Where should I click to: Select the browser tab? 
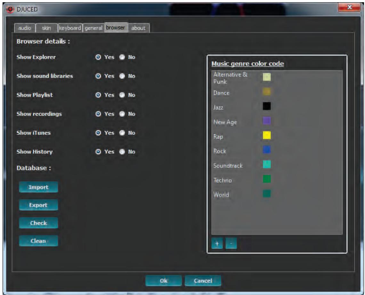(116, 27)
